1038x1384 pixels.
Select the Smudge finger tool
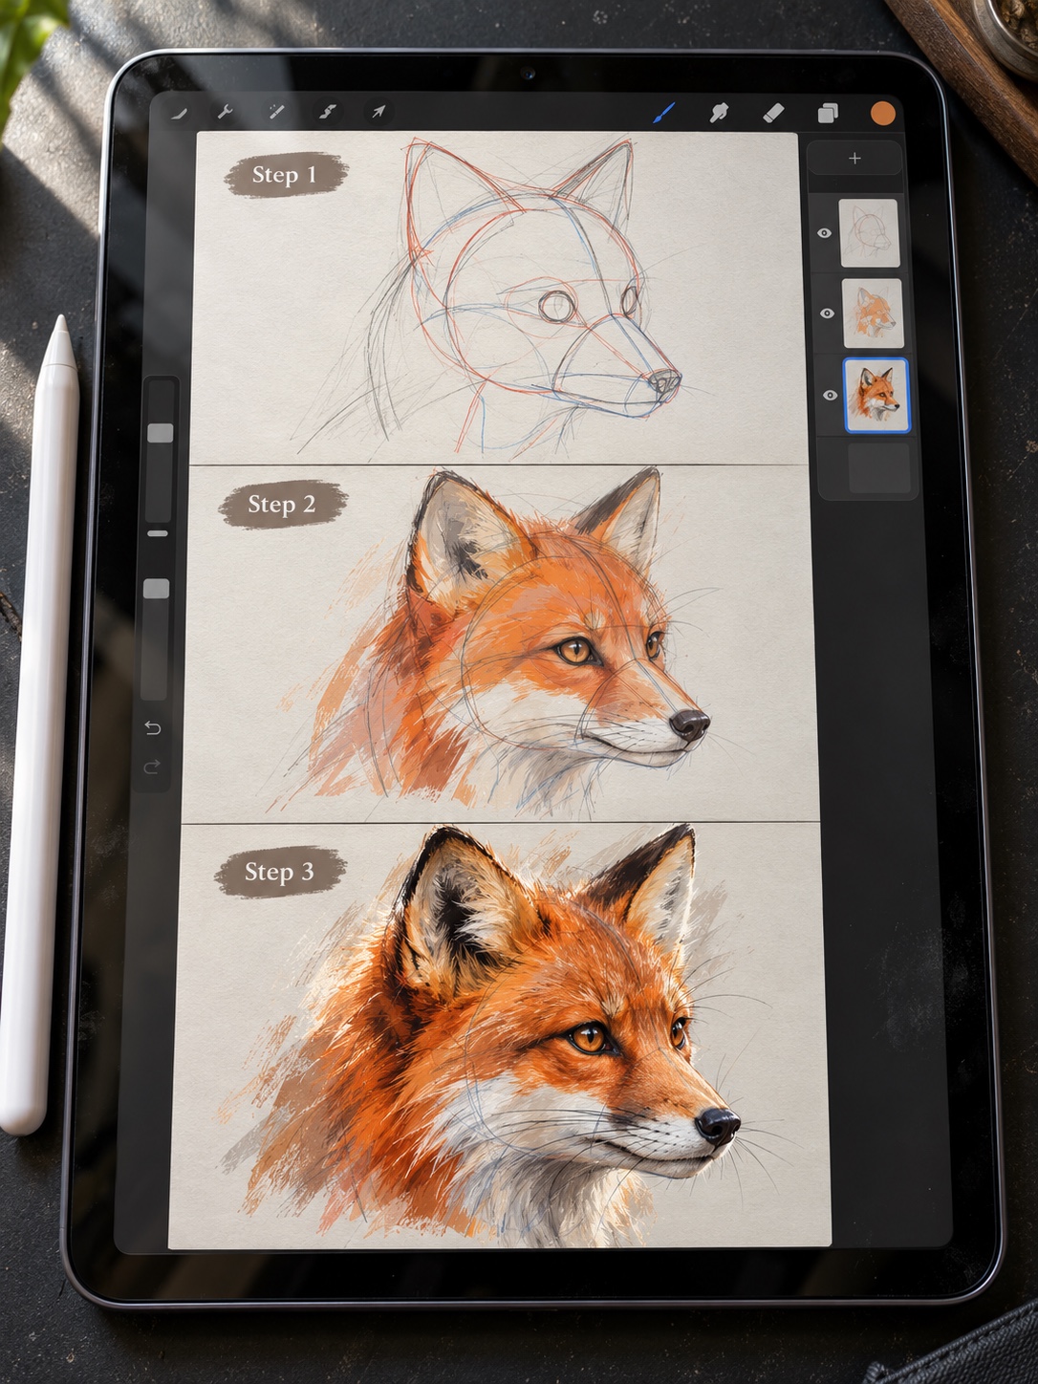tap(719, 114)
